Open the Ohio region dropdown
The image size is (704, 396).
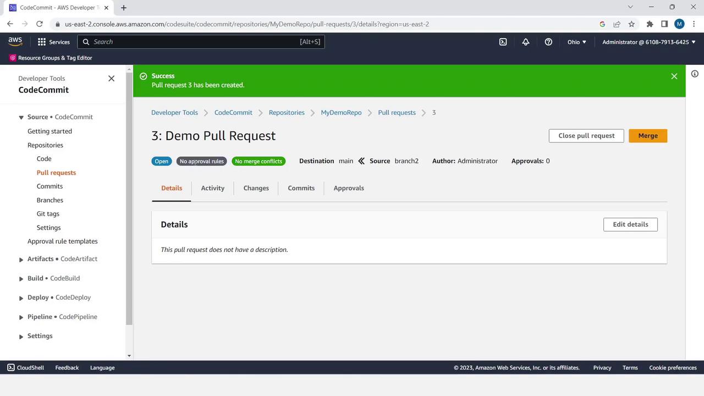pos(577,42)
